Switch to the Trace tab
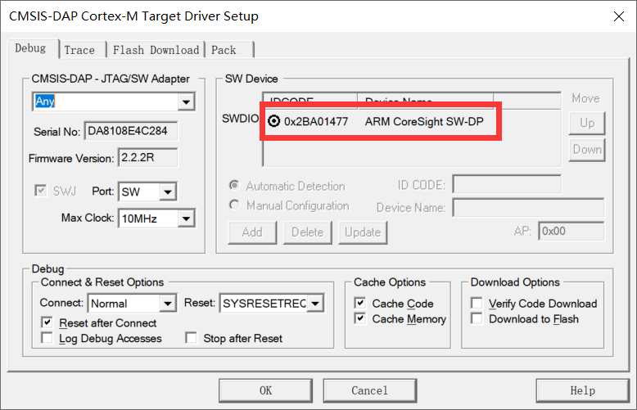Viewport: 637px width, 410px height. click(x=79, y=50)
